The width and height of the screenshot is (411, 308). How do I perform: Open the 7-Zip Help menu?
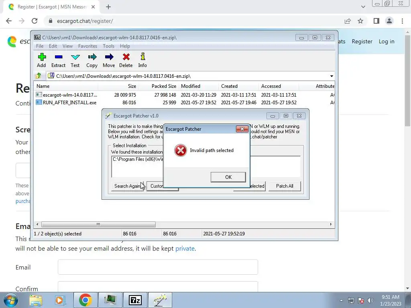pyautogui.click(x=125, y=46)
